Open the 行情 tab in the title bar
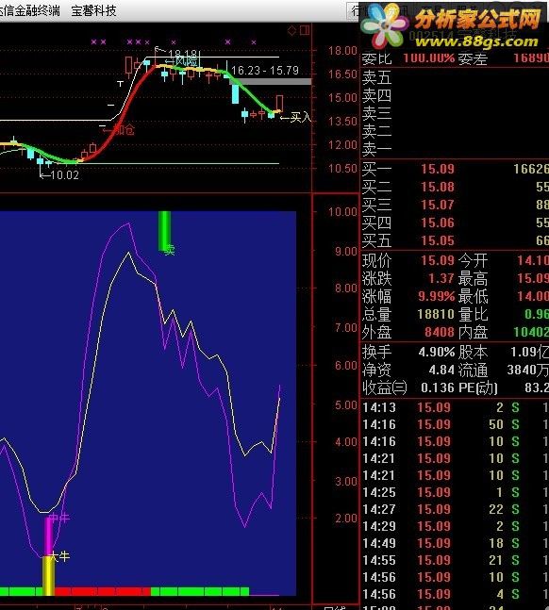The width and height of the screenshot is (549, 610). (355, 10)
